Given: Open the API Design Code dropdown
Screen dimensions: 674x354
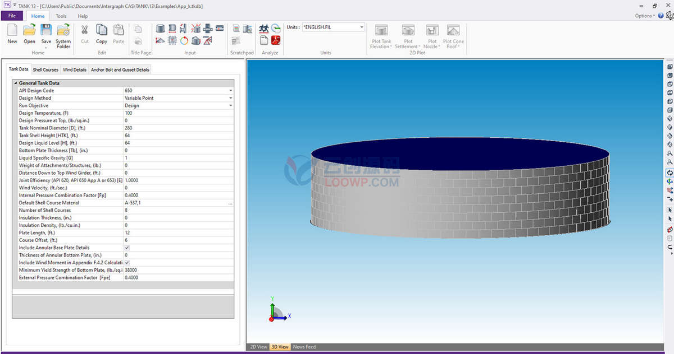Looking at the screenshot, I should point(230,91).
